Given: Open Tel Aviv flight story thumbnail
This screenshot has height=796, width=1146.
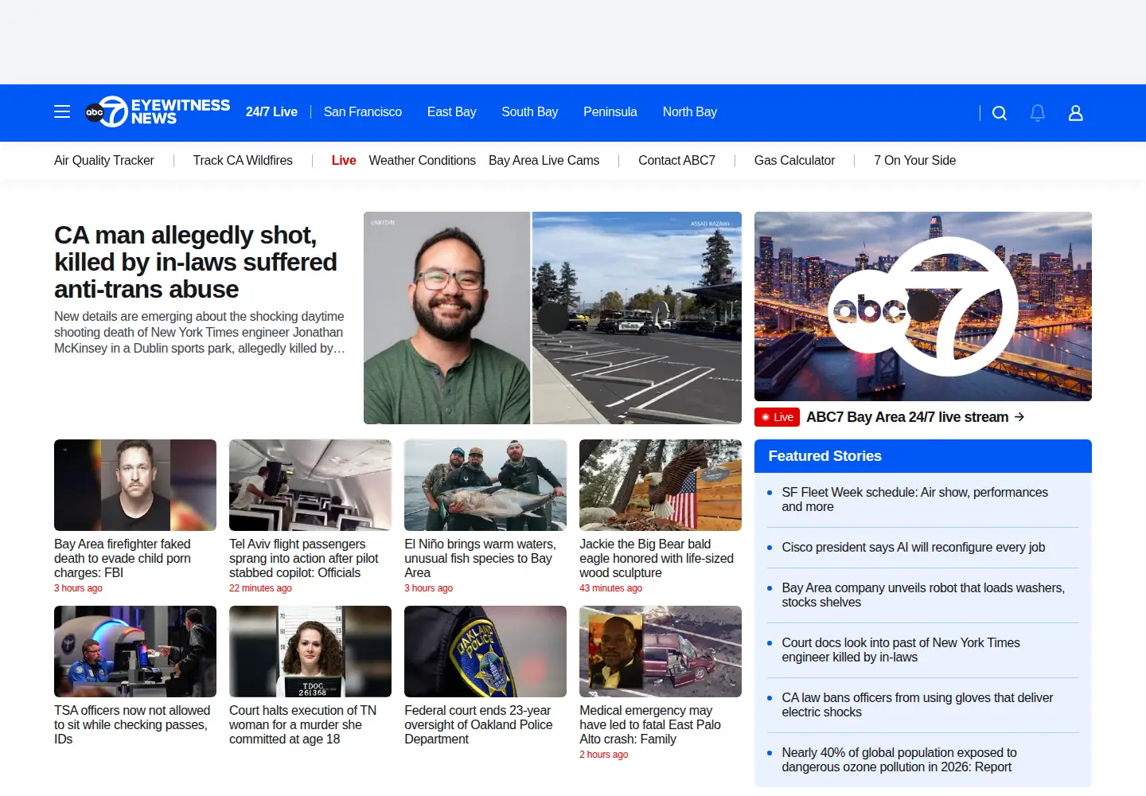Looking at the screenshot, I should (x=310, y=485).
